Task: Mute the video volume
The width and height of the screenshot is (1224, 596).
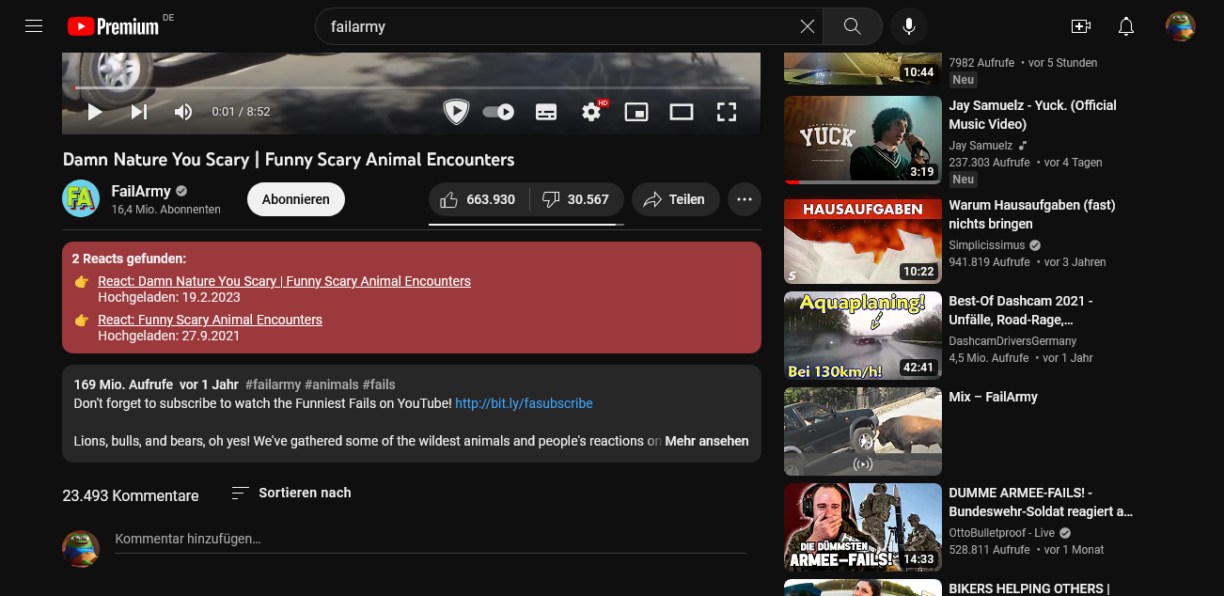Action: point(183,112)
